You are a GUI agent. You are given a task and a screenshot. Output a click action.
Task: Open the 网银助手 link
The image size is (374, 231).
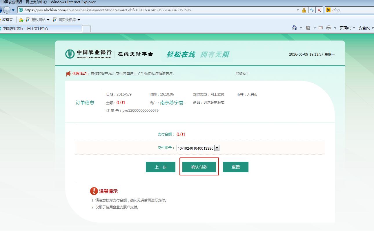point(243,74)
